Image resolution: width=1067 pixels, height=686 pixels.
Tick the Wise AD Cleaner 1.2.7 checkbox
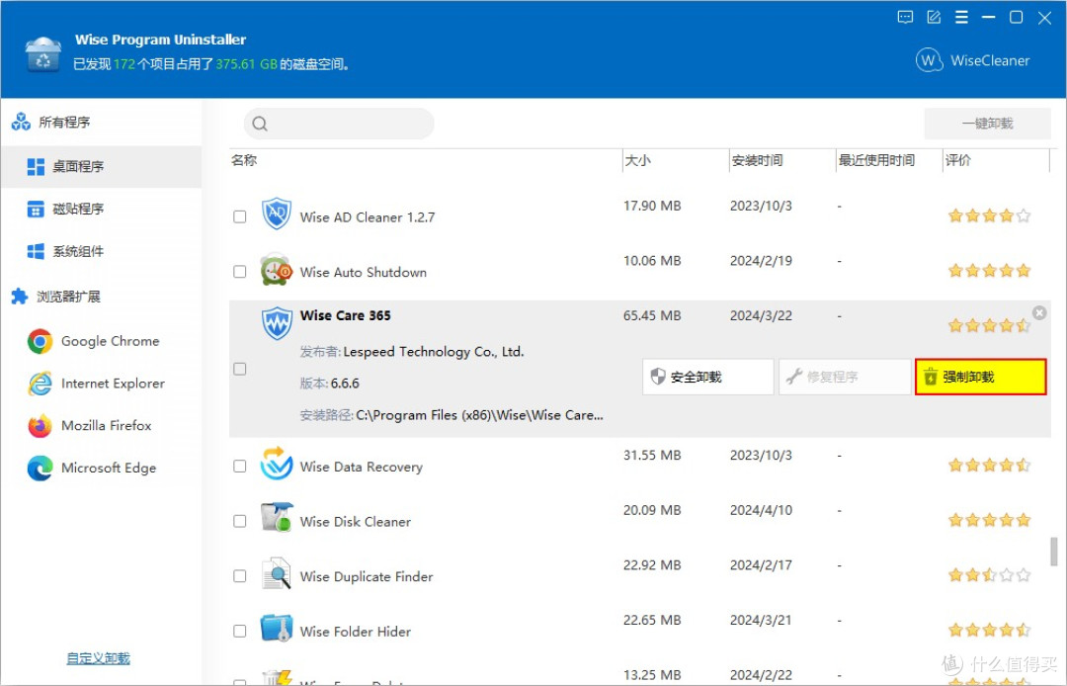coord(239,216)
